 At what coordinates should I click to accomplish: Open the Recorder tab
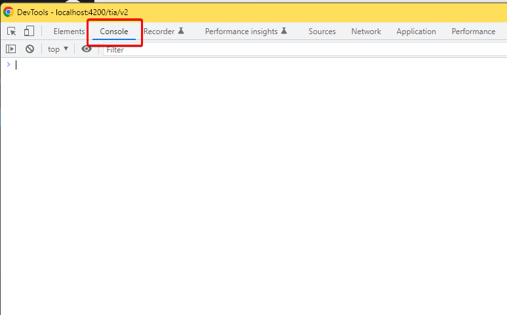[x=159, y=31]
